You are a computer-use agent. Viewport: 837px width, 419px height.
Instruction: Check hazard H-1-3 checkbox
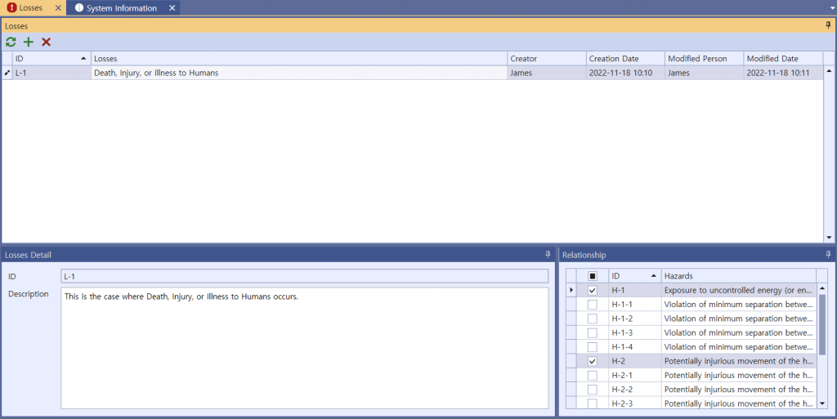[x=592, y=332]
